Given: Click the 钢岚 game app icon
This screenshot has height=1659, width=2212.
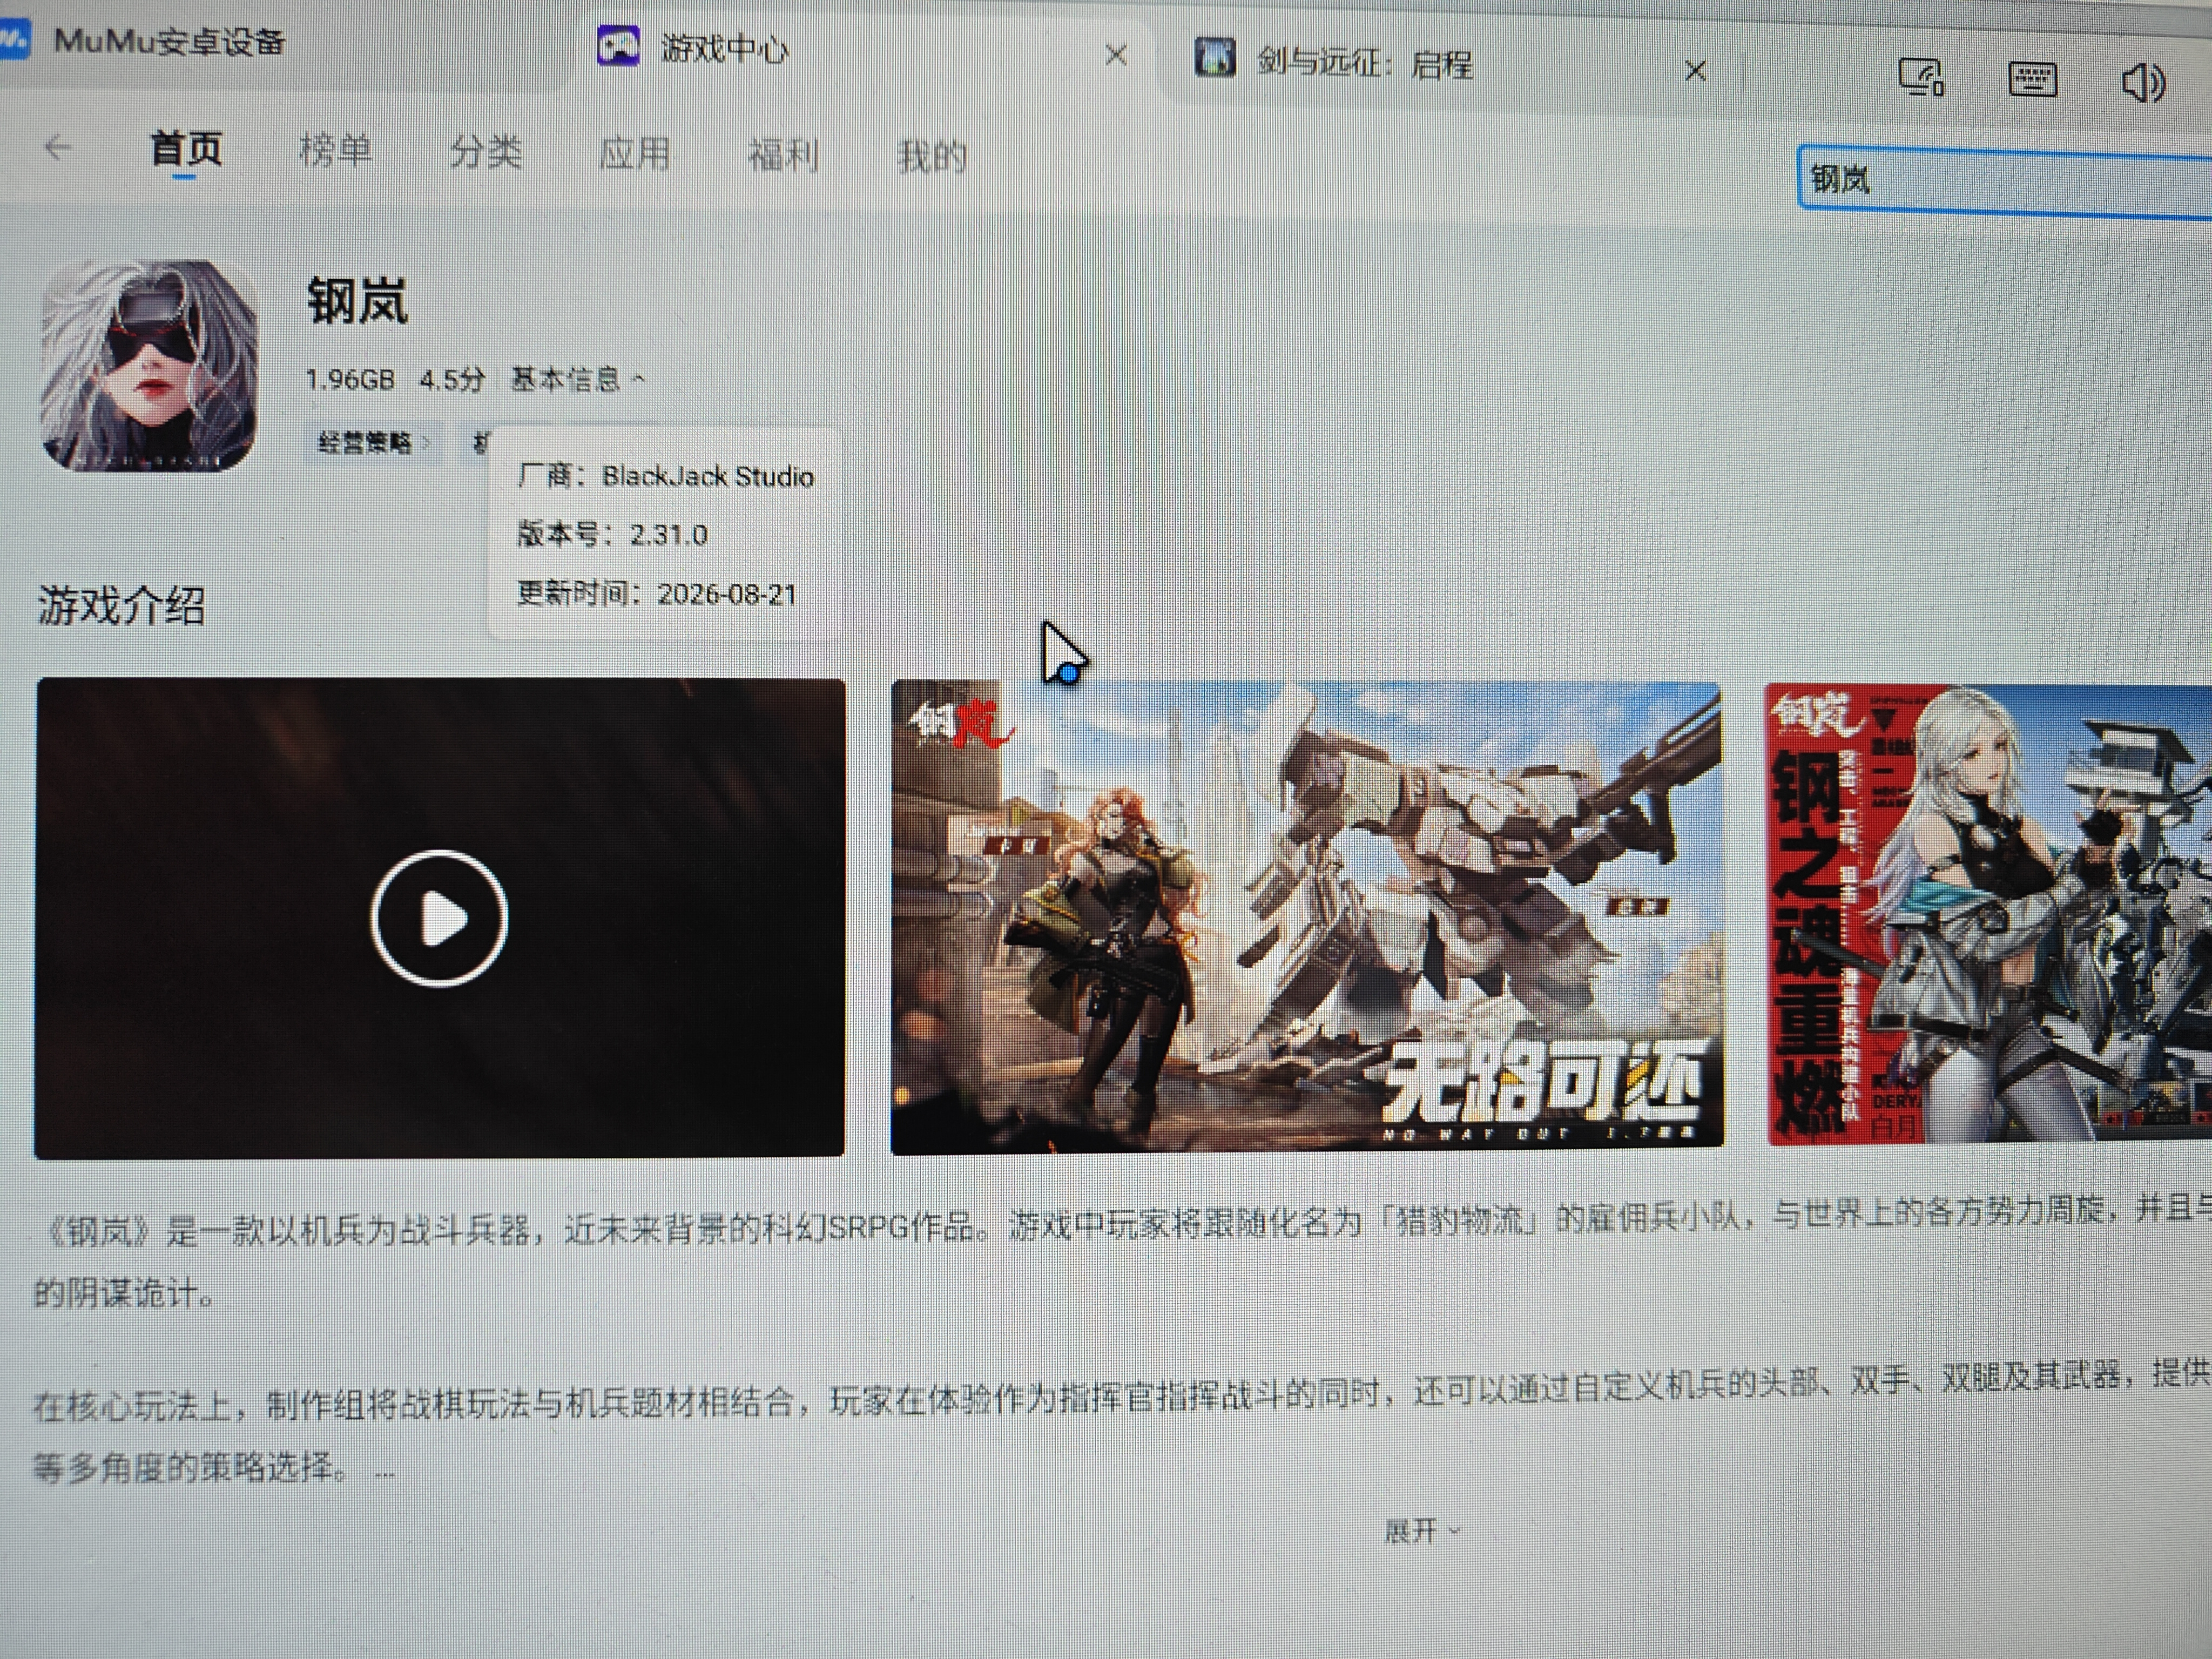Looking at the screenshot, I should (148, 366).
